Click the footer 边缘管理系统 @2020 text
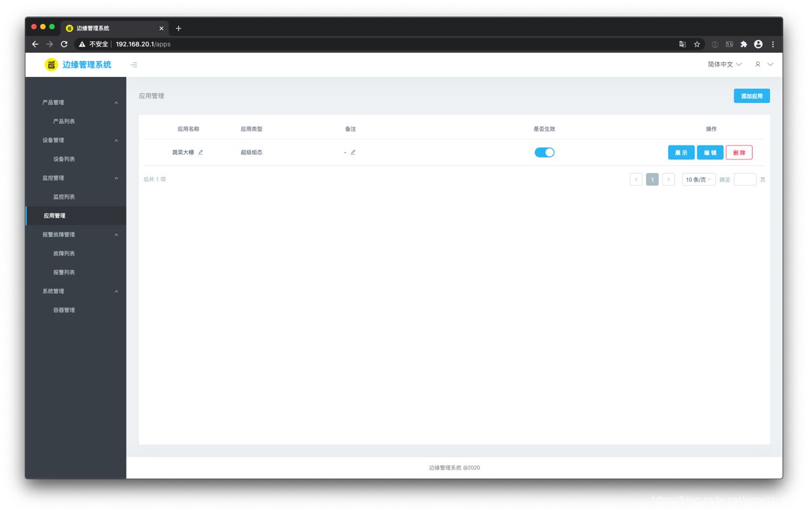 454,468
